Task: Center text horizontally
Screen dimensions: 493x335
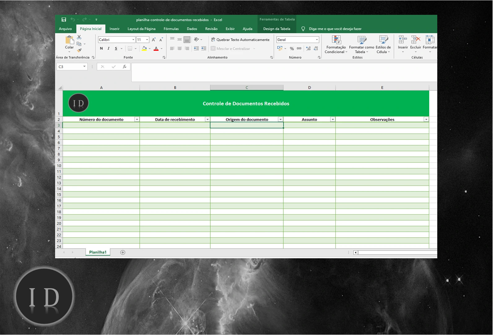Action: click(180, 49)
